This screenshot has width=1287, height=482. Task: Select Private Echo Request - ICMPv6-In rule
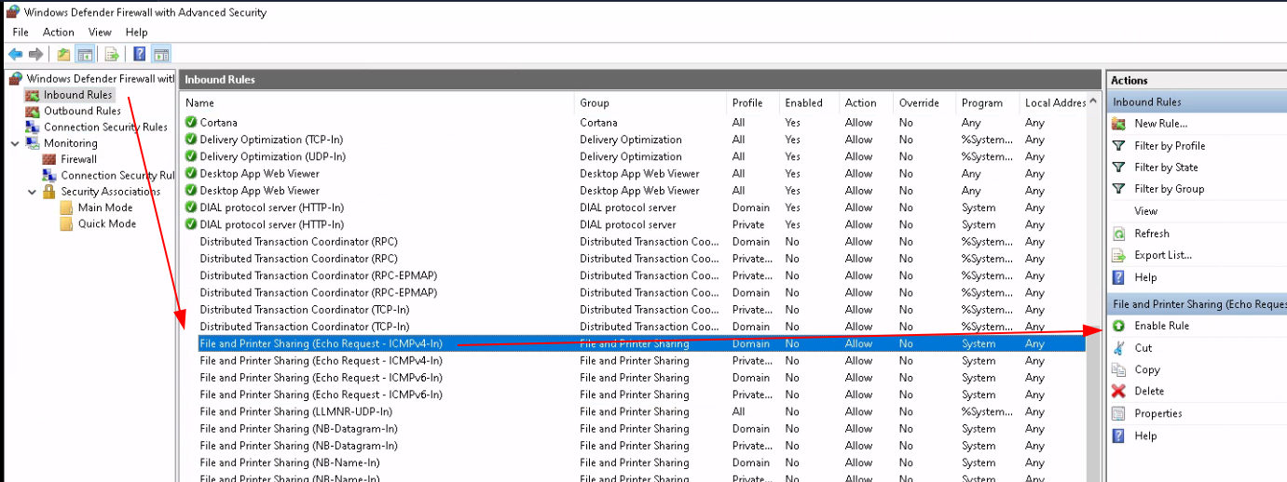(x=634, y=395)
